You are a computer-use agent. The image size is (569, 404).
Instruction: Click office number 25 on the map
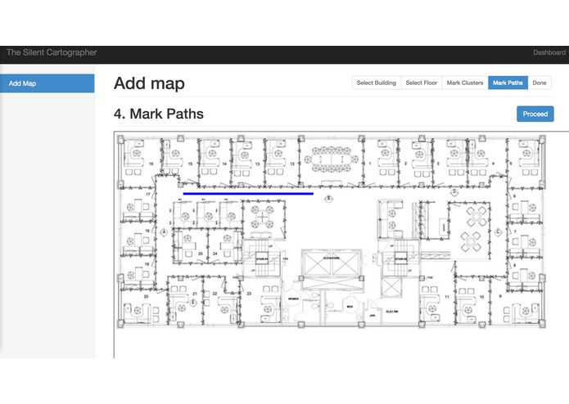click(x=201, y=254)
